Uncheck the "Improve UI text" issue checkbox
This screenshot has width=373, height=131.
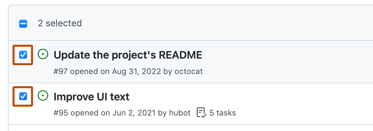23,96
